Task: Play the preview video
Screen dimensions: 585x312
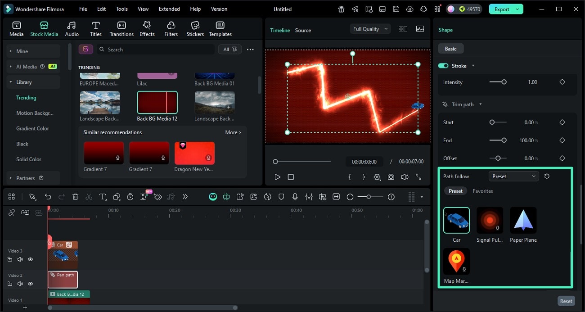Action: pyautogui.click(x=277, y=177)
